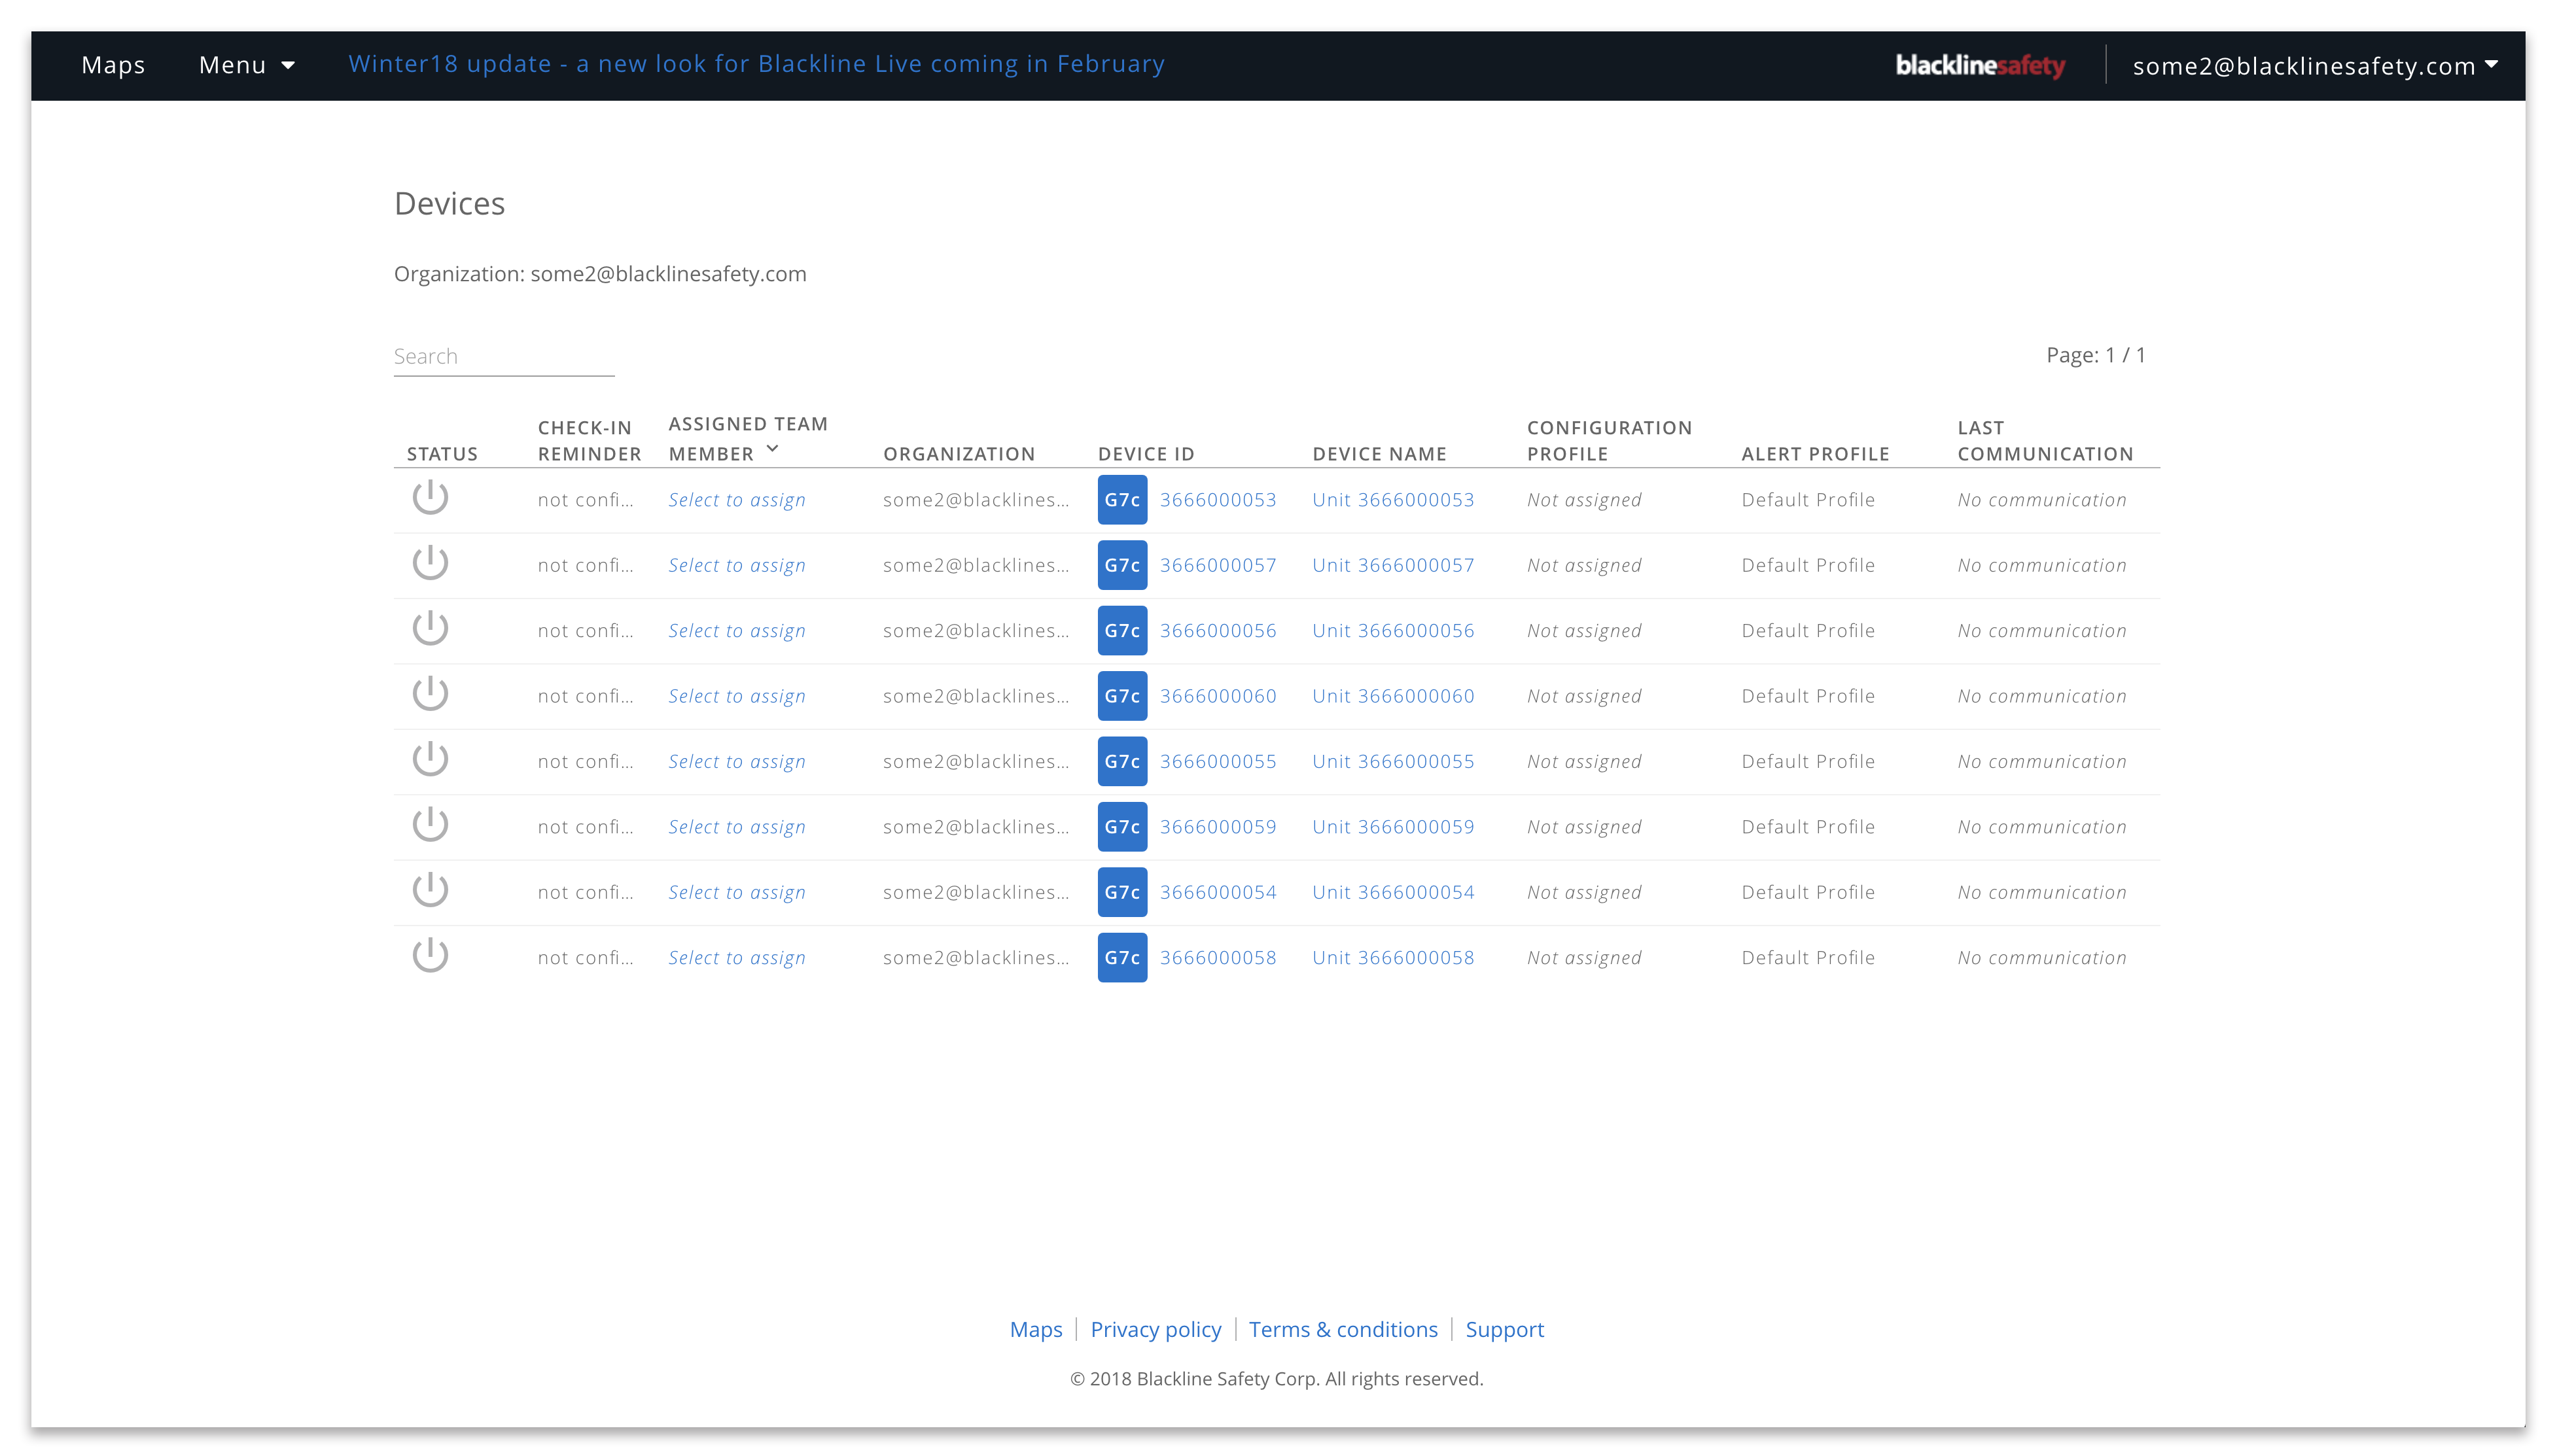Click G7c badge for device 3666000057
The width and height of the screenshot is (2557, 1456).
pyautogui.click(x=1122, y=565)
